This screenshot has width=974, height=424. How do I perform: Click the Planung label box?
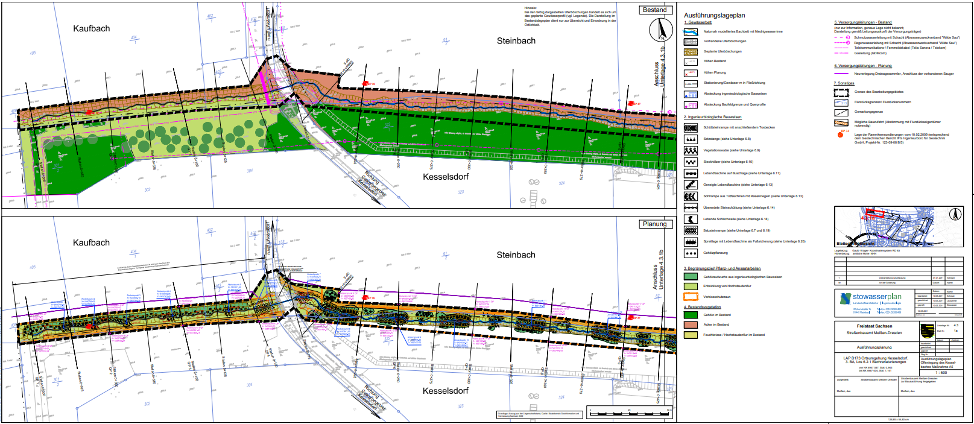click(x=654, y=224)
